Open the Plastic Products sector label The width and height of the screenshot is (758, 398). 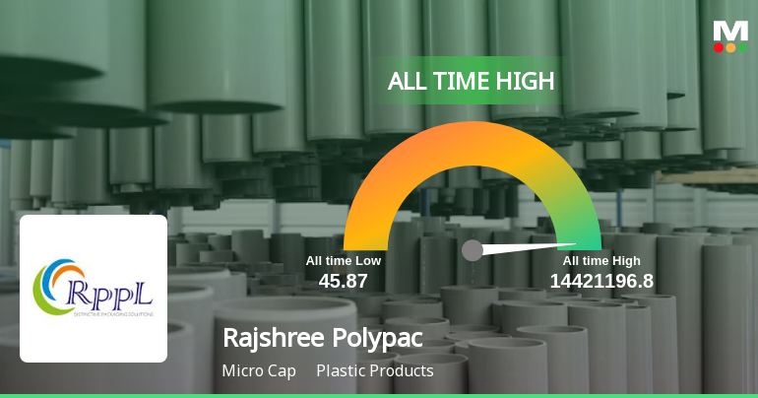coord(375,371)
